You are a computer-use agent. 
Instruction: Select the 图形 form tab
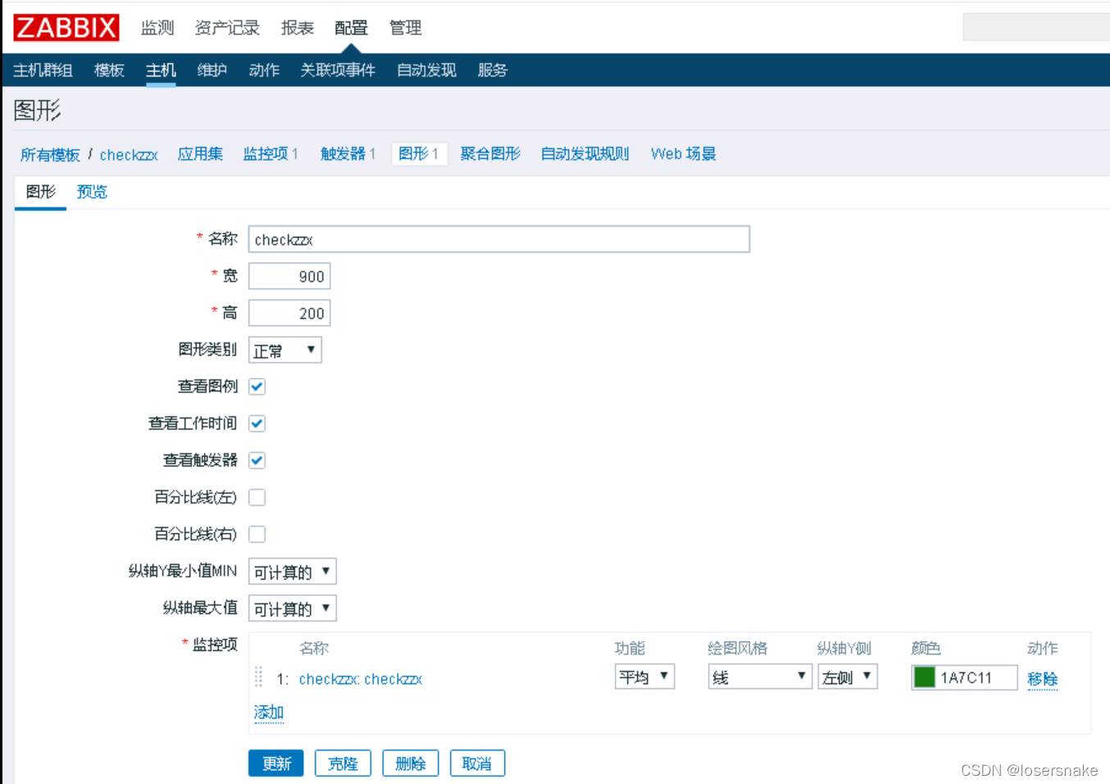40,192
